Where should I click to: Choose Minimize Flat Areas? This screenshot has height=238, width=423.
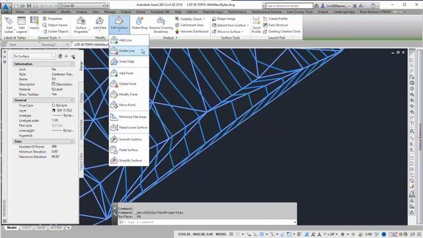point(129,117)
